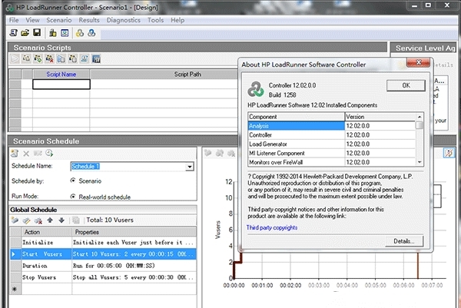Click the View Script icon in Scenario Scripts
Screen dimensions: 461x308
pos(85,59)
